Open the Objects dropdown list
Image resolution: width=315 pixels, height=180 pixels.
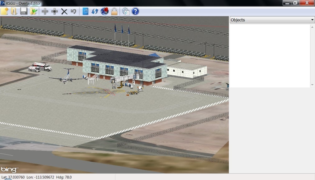tap(272, 20)
